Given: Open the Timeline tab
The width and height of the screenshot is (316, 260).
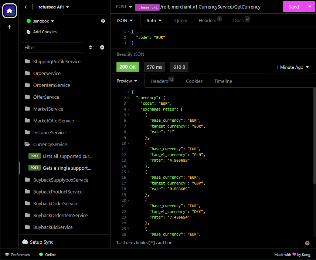Looking at the screenshot, I should point(223,81).
